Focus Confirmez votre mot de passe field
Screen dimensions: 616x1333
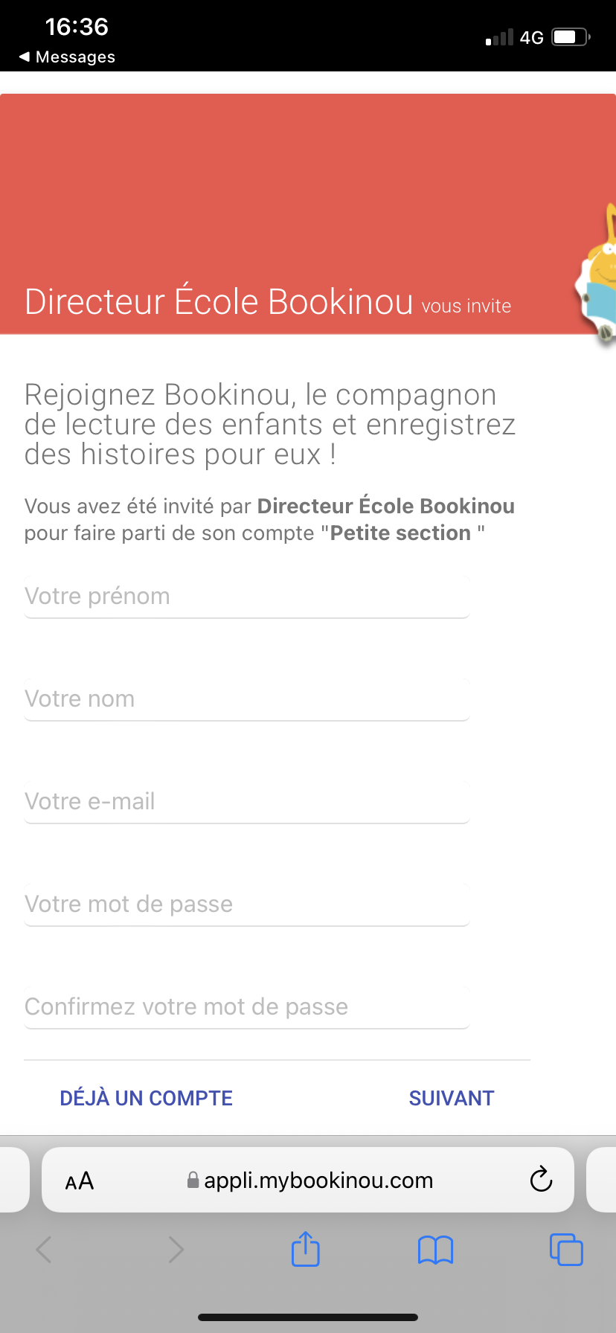click(x=247, y=1007)
